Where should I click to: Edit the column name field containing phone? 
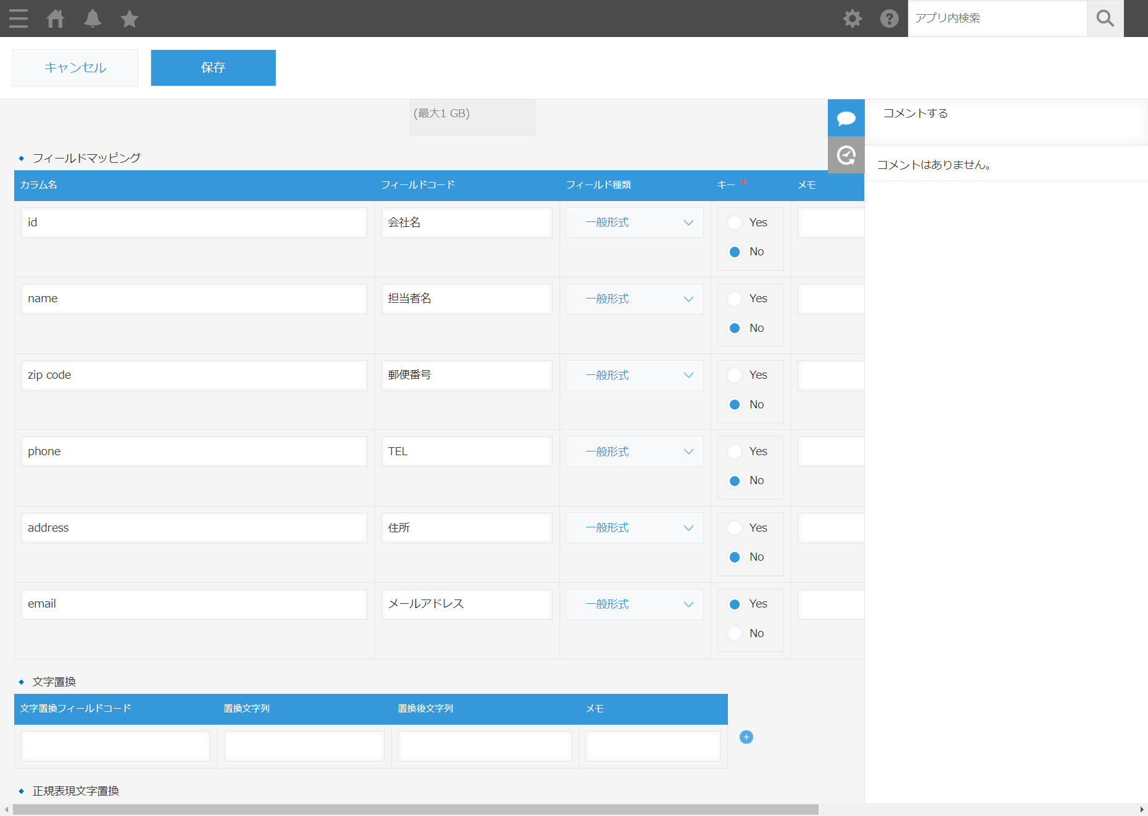pos(194,451)
